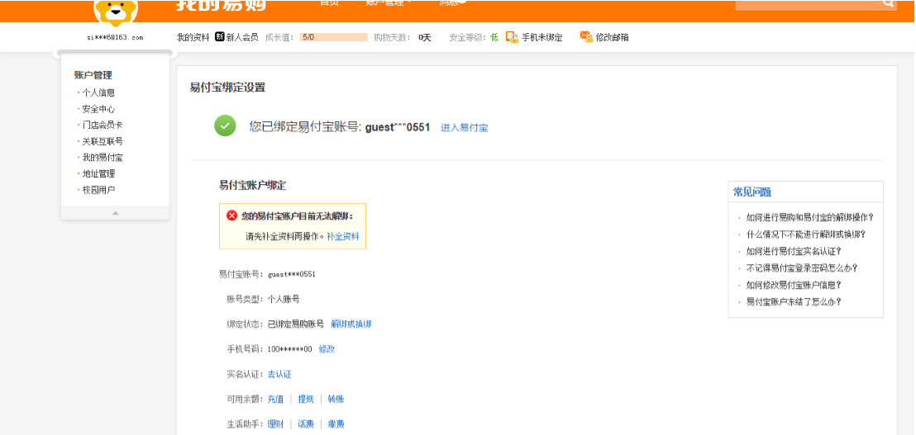Screen dimensions: 916x435
Task: Select 校园用户 in the sidebar
Action: pyautogui.click(x=98, y=190)
